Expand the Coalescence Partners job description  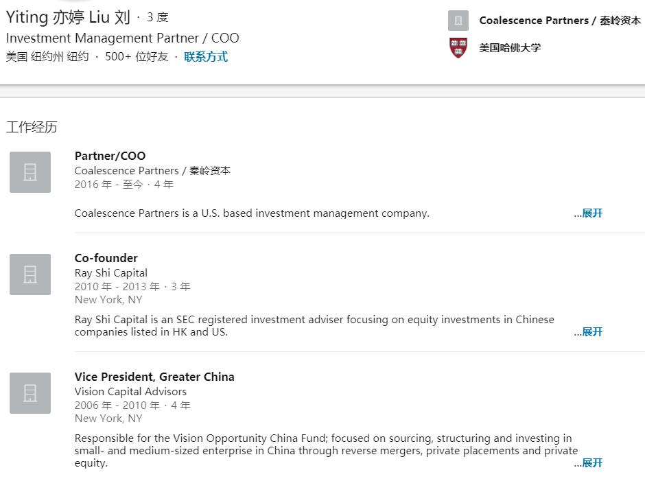591,213
